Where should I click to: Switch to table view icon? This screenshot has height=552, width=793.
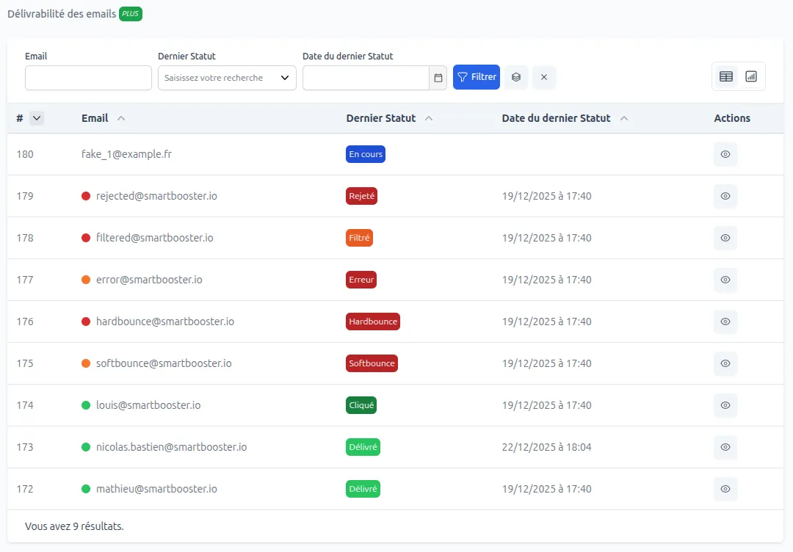pos(725,76)
